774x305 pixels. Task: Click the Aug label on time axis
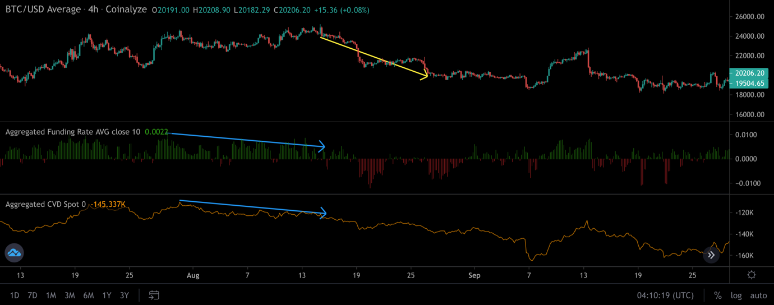[193, 275]
